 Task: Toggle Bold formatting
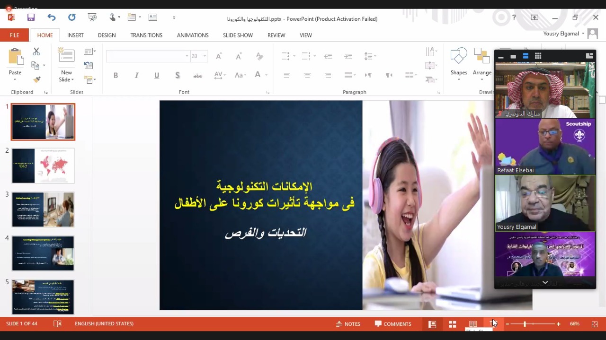pyautogui.click(x=116, y=75)
